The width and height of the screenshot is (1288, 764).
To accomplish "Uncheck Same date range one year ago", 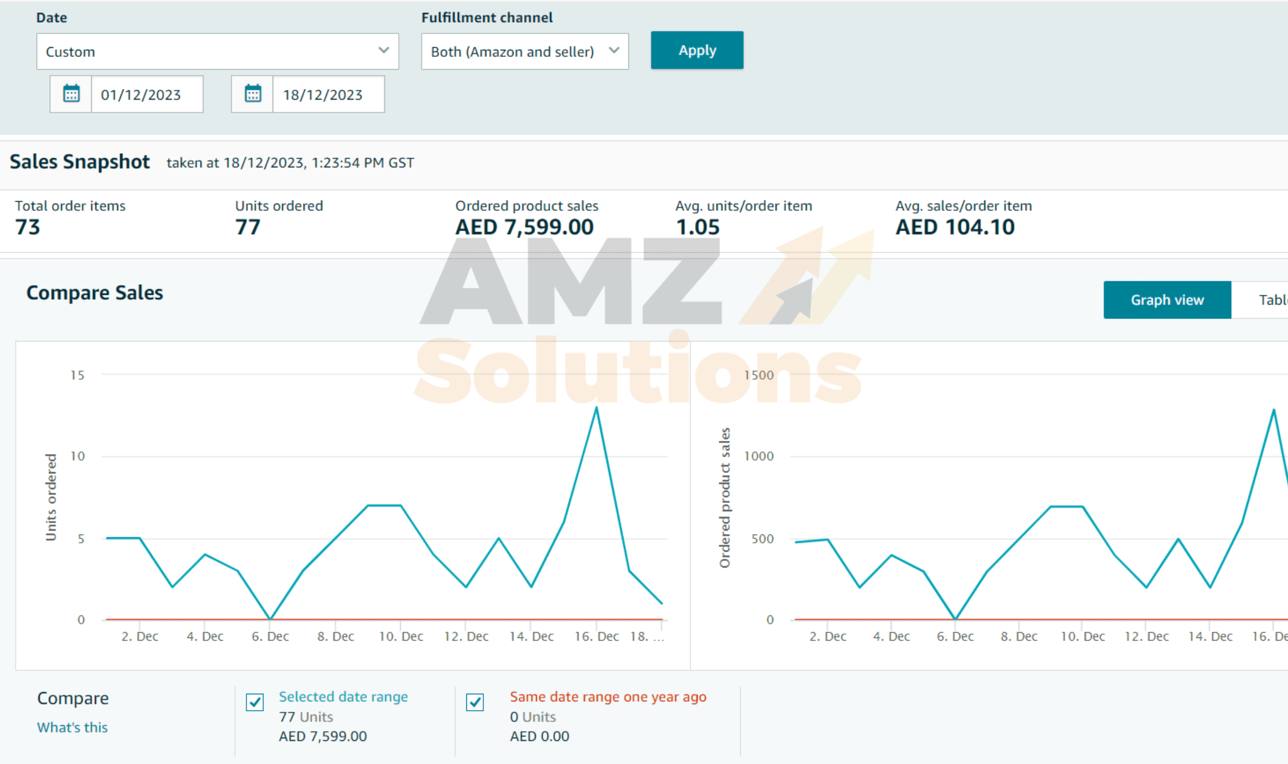I will [475, 702].
